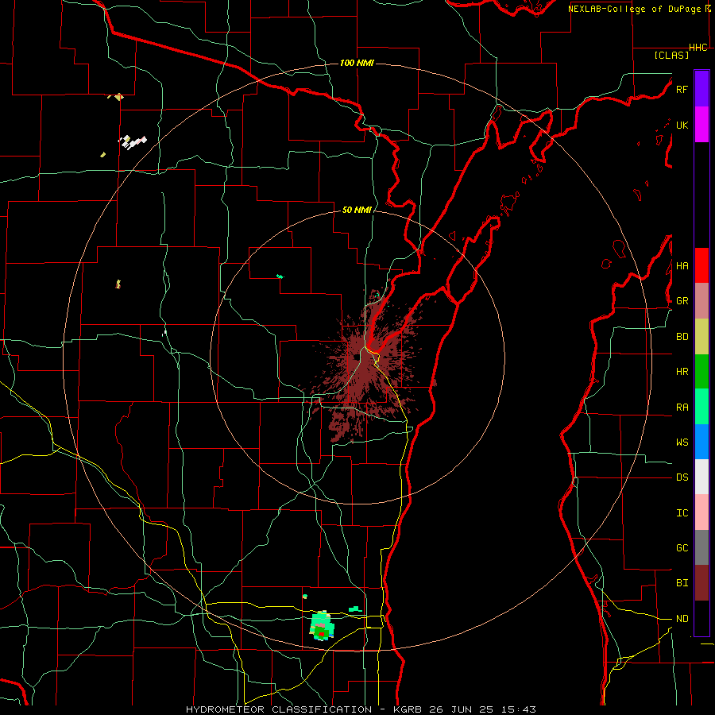Image resolution: width=715 pixels, height=715 pixels.
Task: Click the RA light green legend swatch
Action: (x=701, y=407)
